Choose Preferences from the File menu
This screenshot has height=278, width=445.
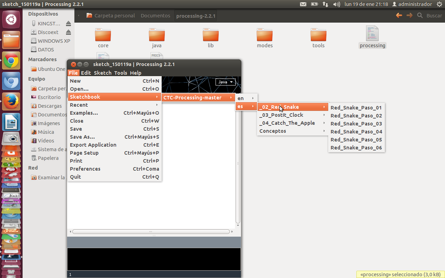(x=114, y=169)
